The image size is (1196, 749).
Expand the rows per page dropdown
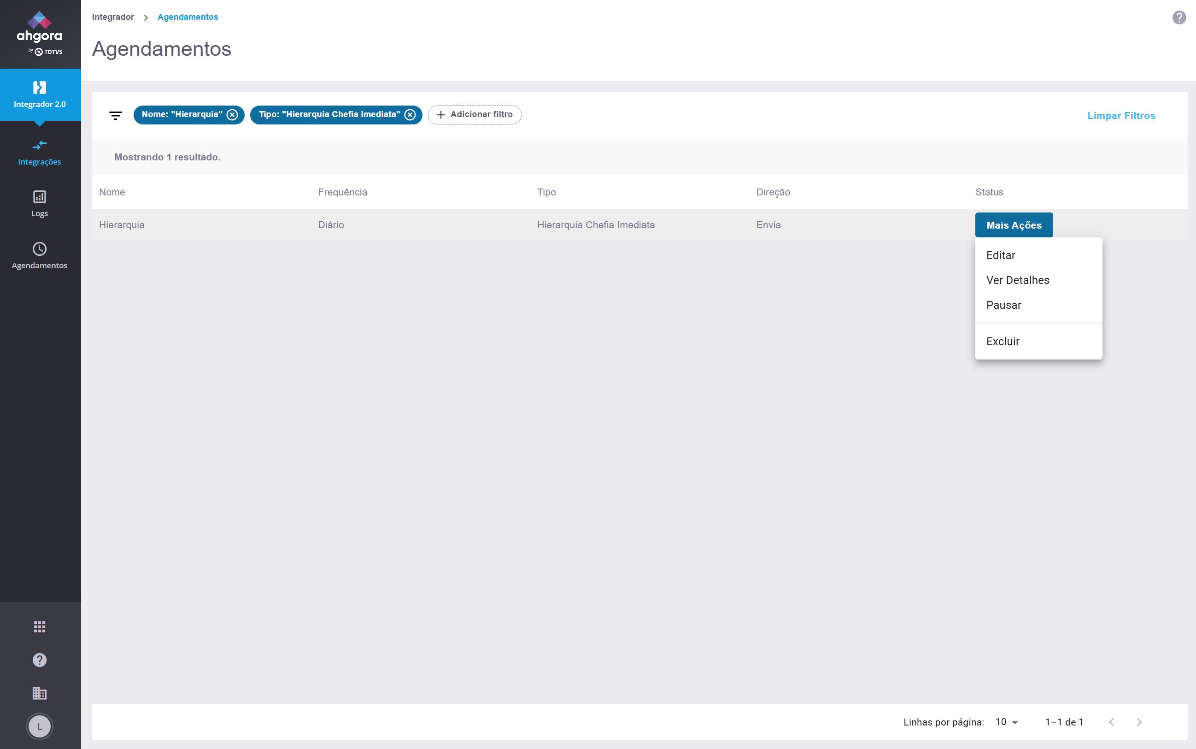point(1007,722)
